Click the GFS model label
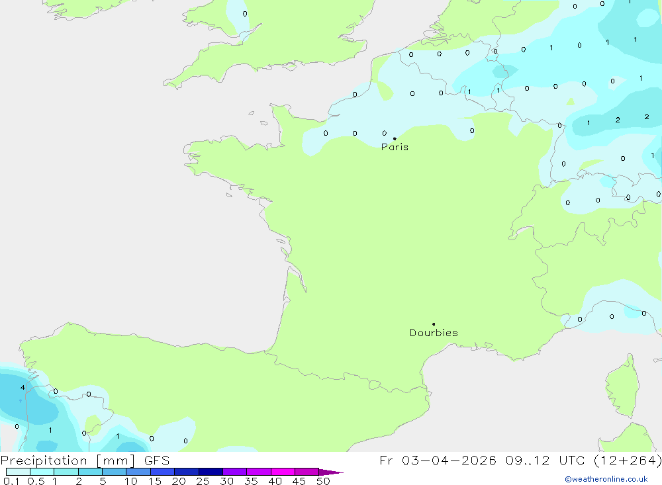This screenshot has height=485, width=662. (x=157, y=460)
